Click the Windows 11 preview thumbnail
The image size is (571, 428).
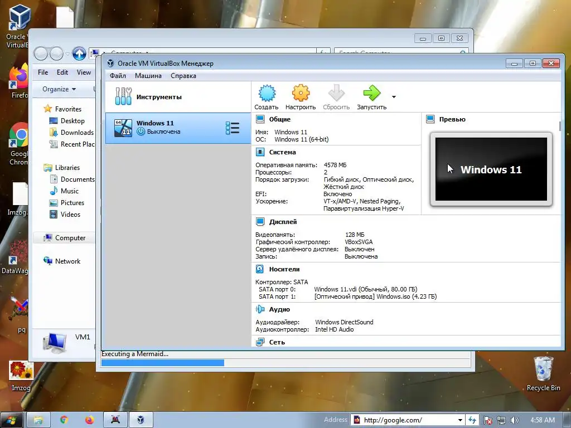tap(491, 169)
